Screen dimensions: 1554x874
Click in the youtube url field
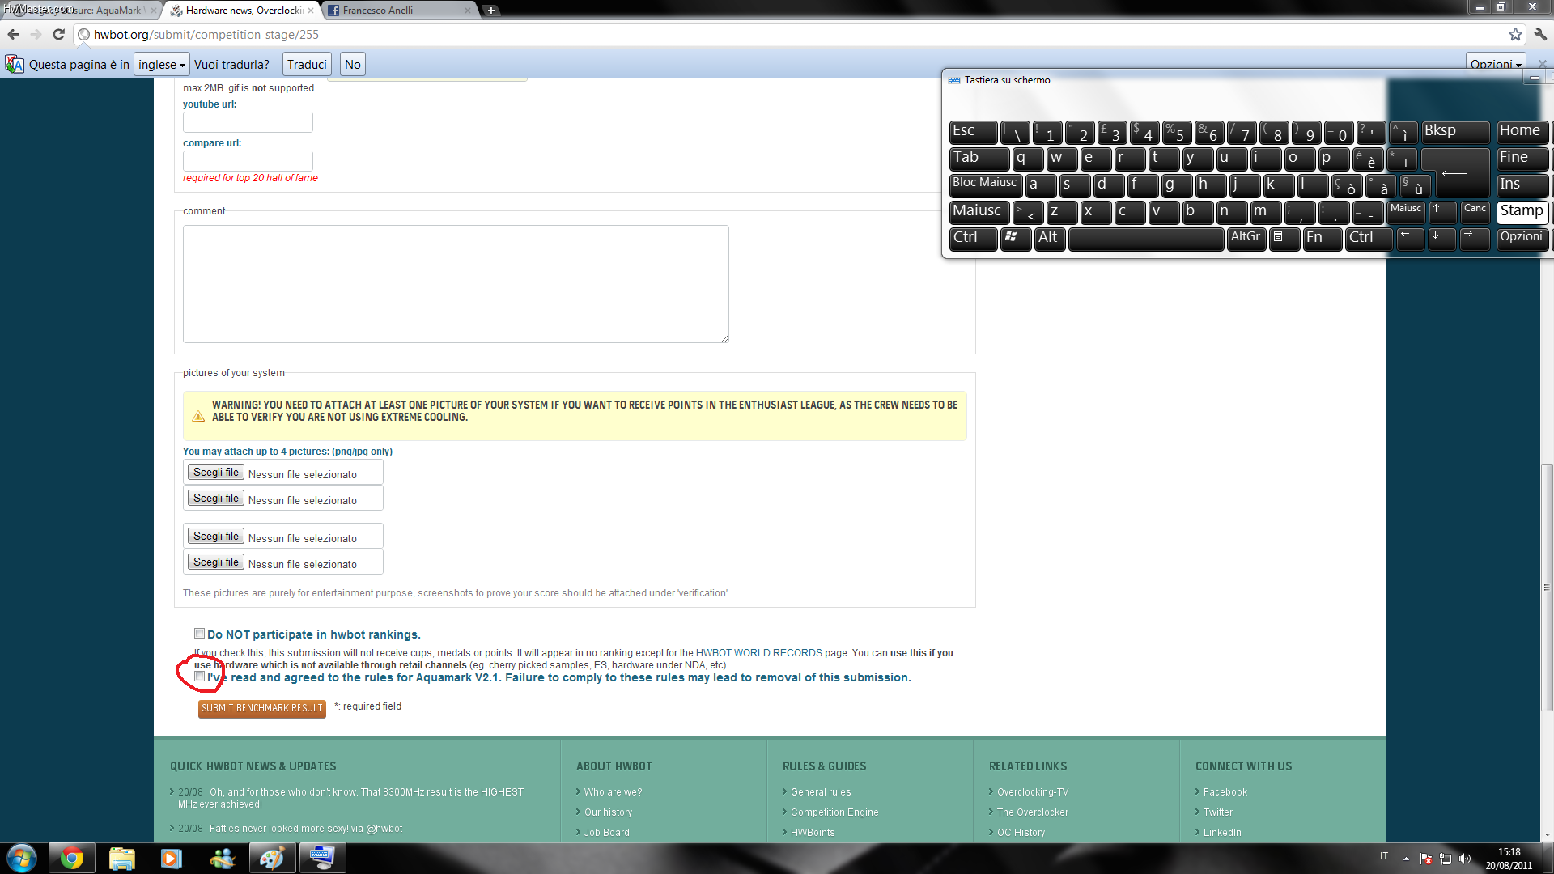pyautogui.click(x=248, y=122)
